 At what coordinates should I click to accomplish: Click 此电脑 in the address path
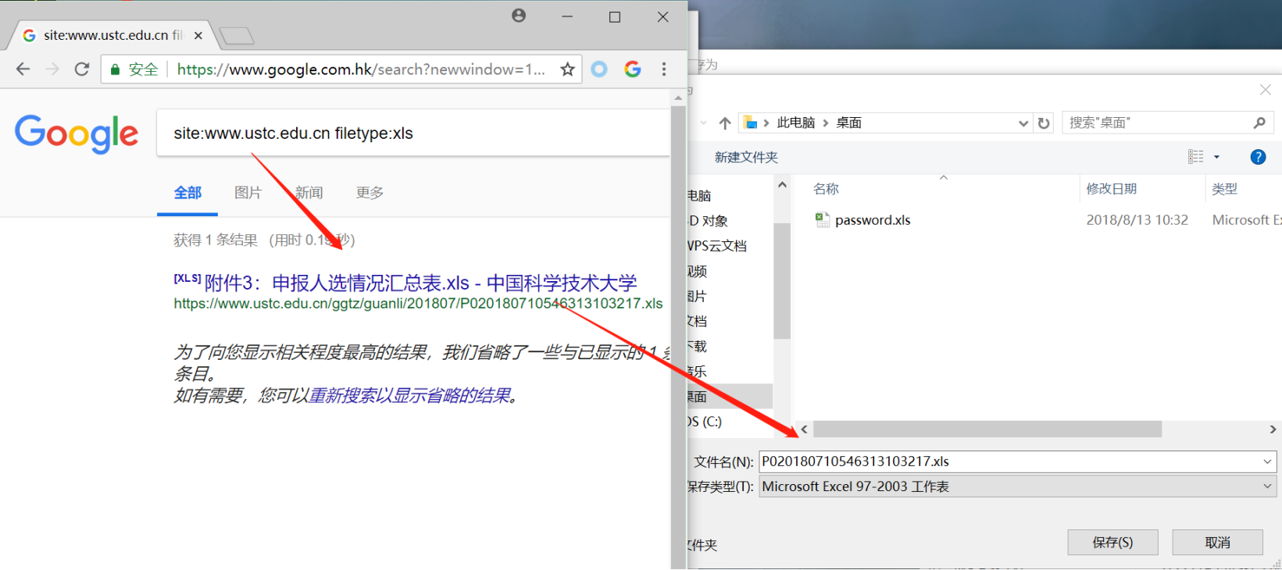(795, 123)
